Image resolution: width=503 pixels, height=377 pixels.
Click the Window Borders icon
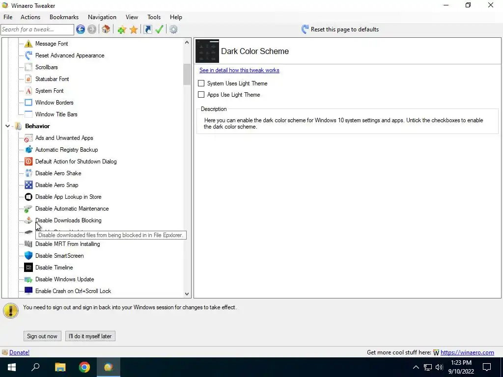[x=28, y=103]
